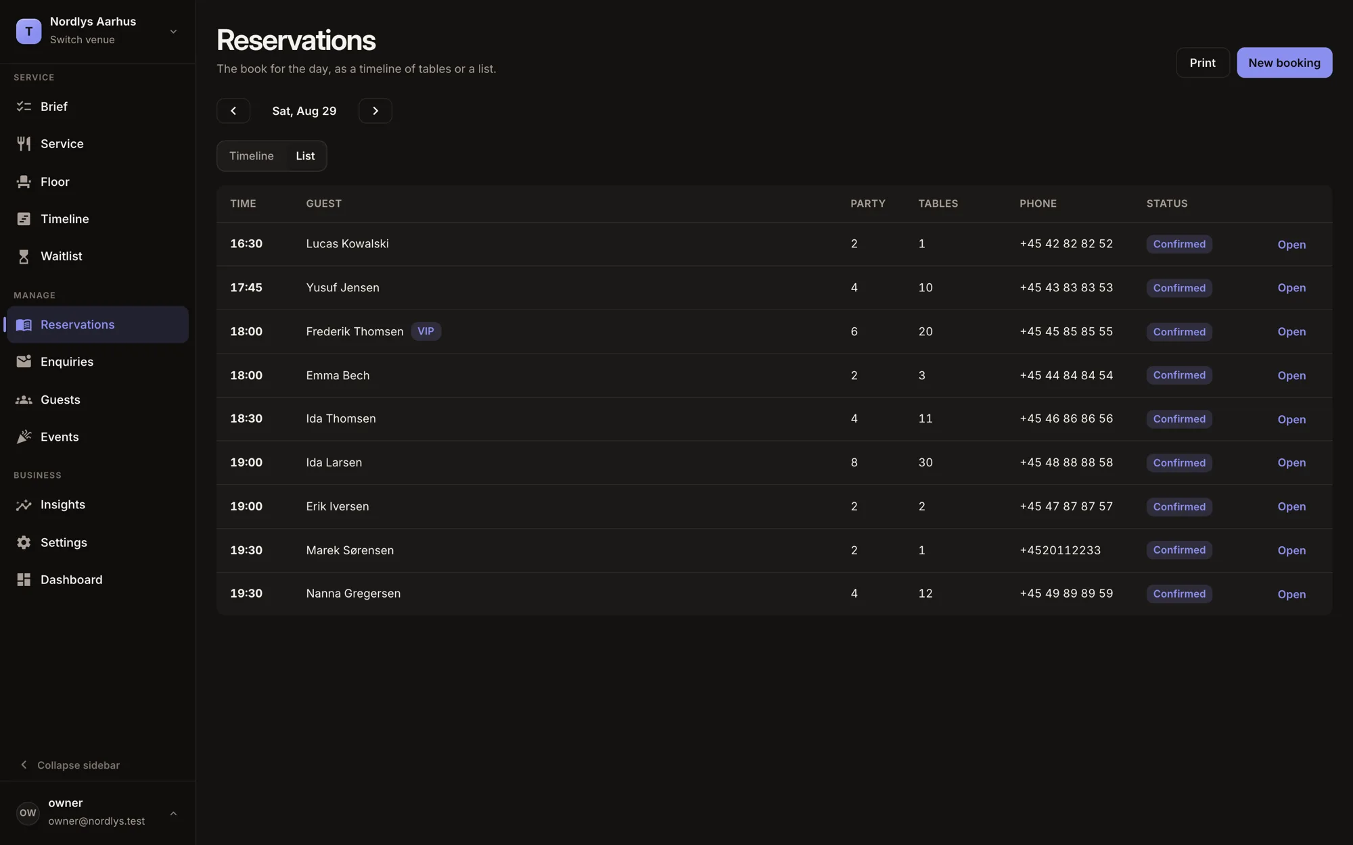Viewport: 1353px width, 845px height.
Task: Click guest name Ida Larsen
Action: click(x=334, y=462)
